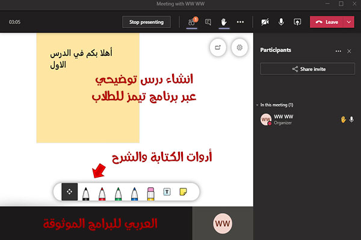Select the green pen

[x=119, y=194]
